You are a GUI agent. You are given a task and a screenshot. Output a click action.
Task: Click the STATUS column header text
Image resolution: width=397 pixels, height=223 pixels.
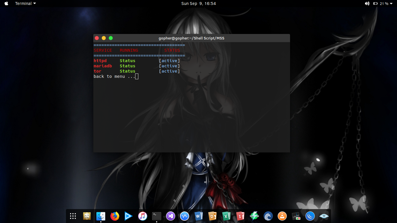(172, 50)
